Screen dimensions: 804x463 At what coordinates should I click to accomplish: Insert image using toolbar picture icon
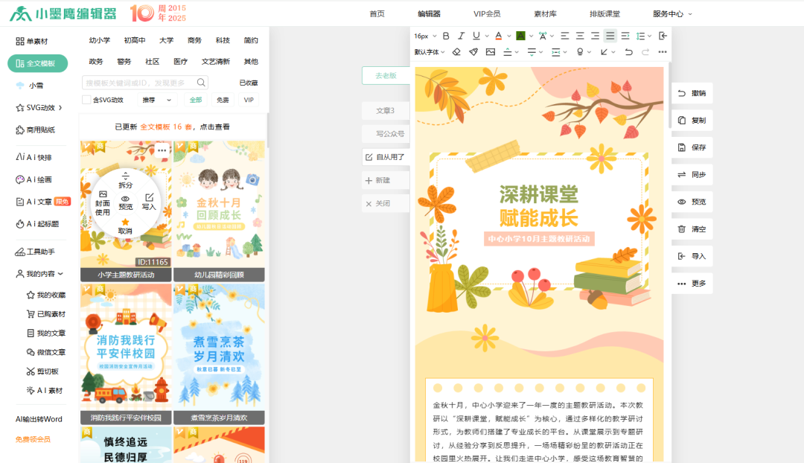pos(491,52)
